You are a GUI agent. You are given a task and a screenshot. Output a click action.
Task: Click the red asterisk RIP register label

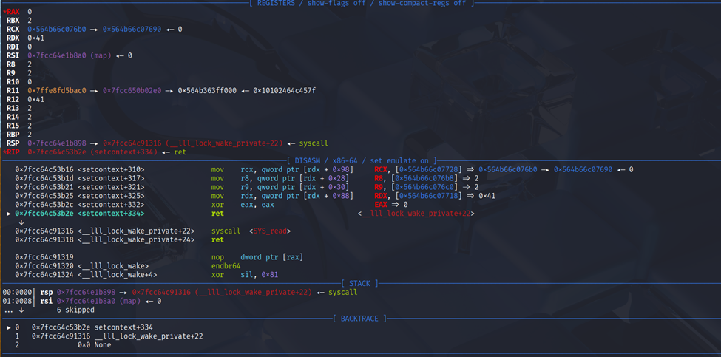(13, 152)
